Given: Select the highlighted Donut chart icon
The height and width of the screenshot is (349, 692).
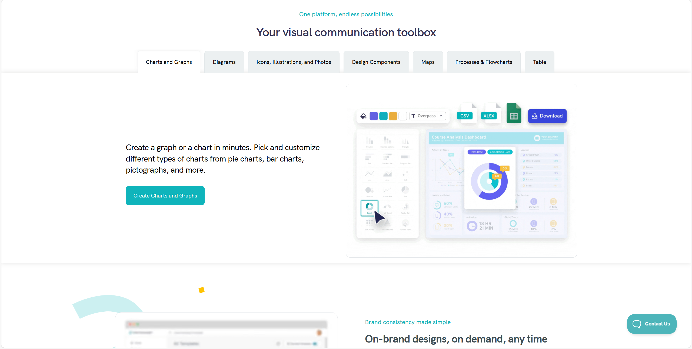Looking at the screenshot, I should coord(369,208).
